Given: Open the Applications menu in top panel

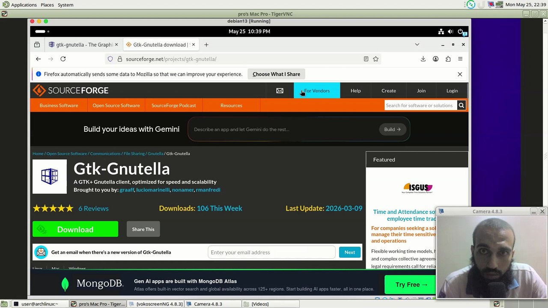Looking at the screenshot, I should click(24, 5).
